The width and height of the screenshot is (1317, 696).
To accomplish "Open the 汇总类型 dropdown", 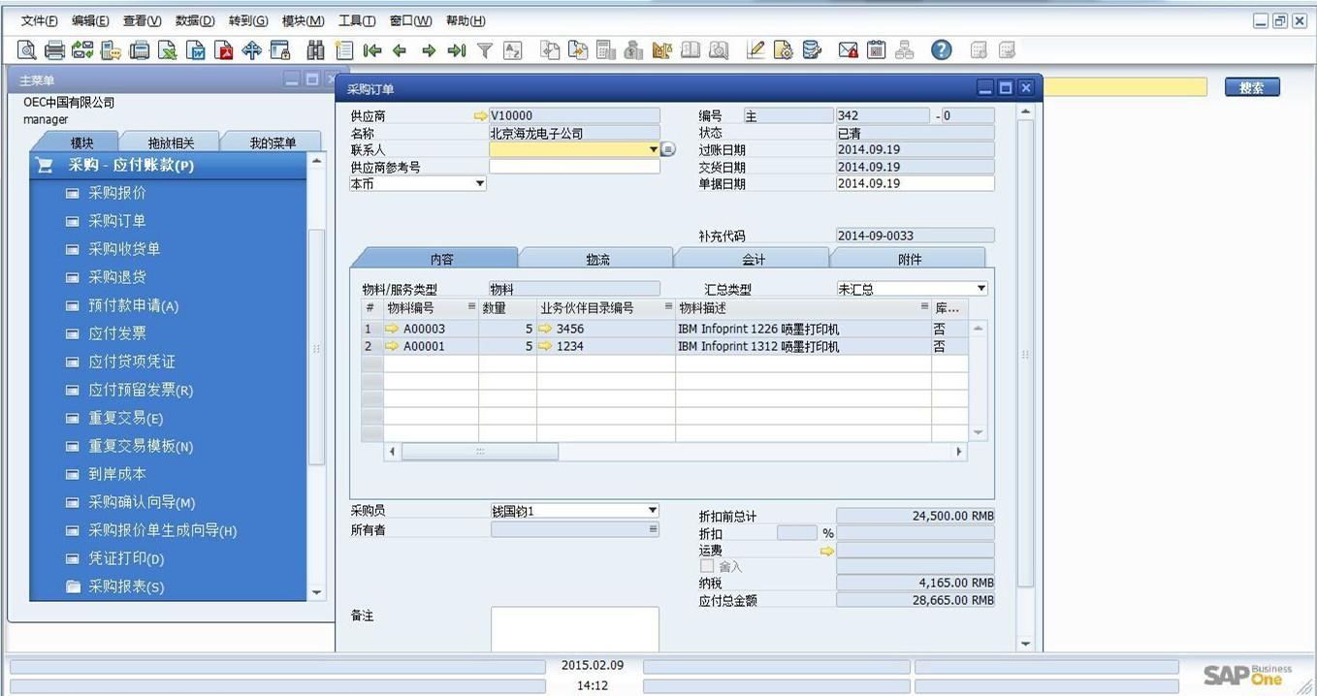I will 980,289.
